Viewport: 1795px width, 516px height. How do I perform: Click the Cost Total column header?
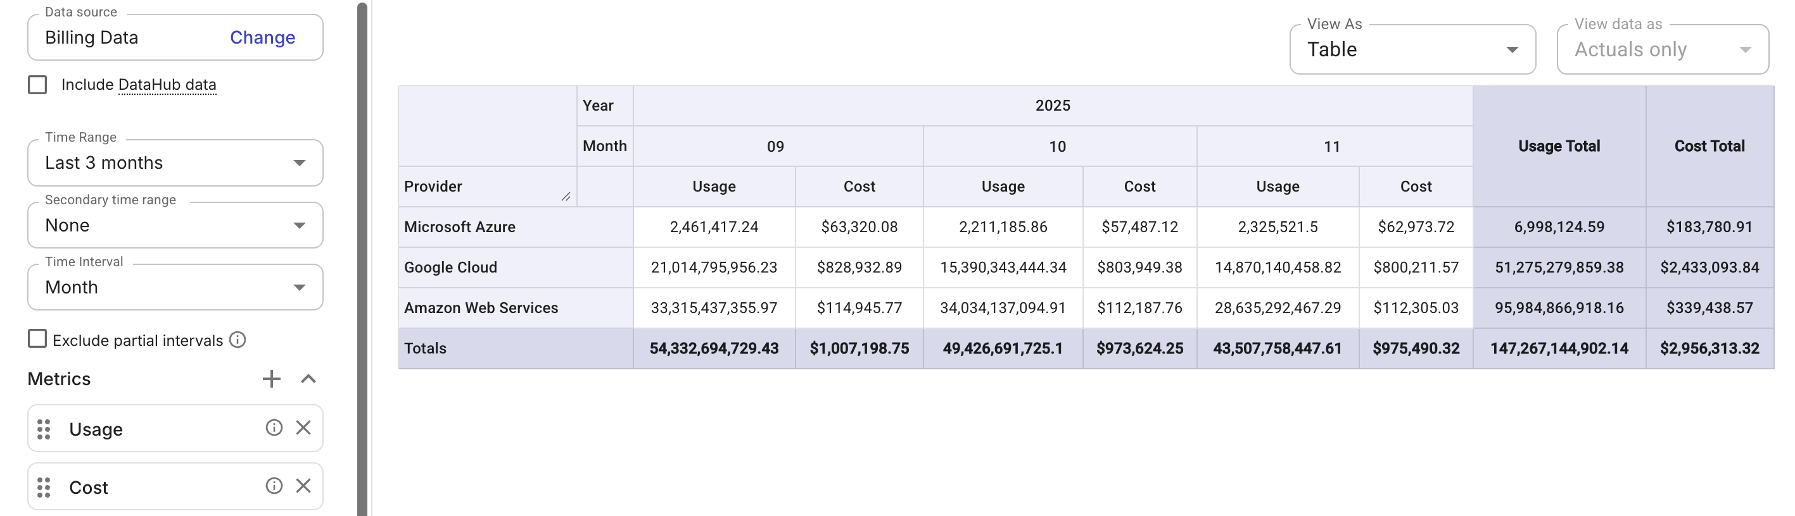click(1709, 146)
